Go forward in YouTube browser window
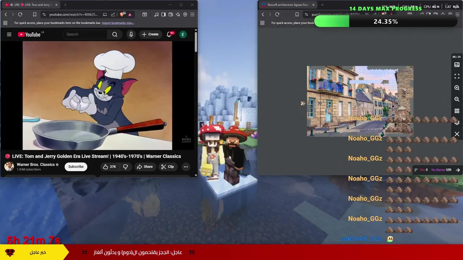 click(x=13, y=14)
